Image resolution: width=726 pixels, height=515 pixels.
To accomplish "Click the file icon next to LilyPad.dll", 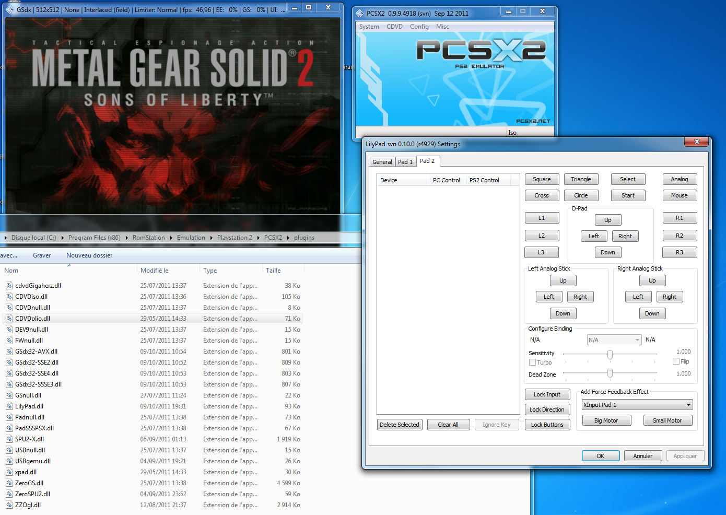I will point(9,406).
